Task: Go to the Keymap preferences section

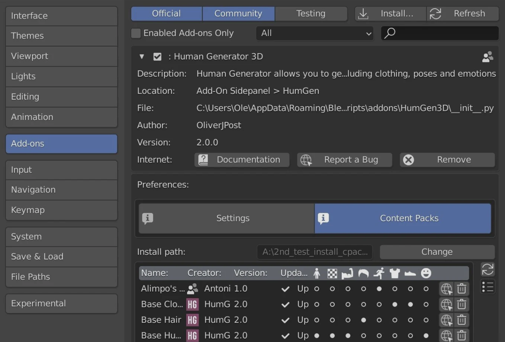Action: [62, 210]
